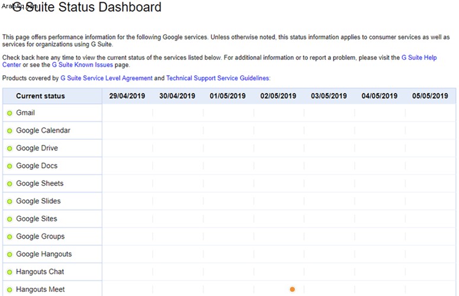Select the Google Sites service name
This screenshot has width=459, height=296.
[x=37, y=219]
